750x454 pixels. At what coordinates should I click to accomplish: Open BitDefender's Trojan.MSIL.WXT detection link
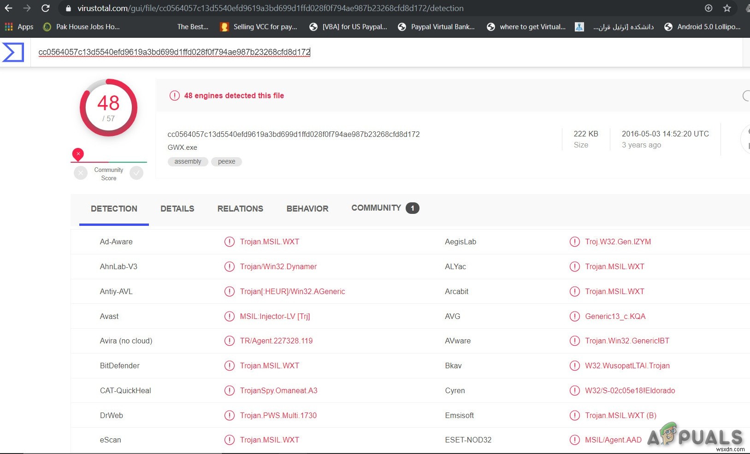tap(270, 366)
